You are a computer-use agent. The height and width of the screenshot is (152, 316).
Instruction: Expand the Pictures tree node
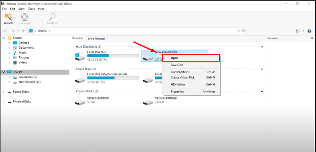point(9,57)
